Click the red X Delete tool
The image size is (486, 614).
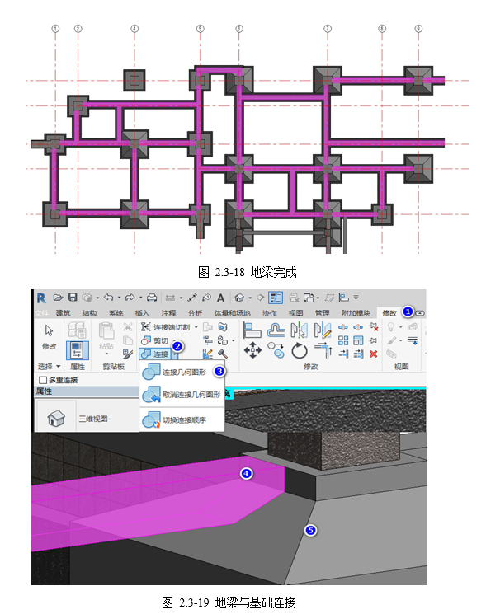373,354
